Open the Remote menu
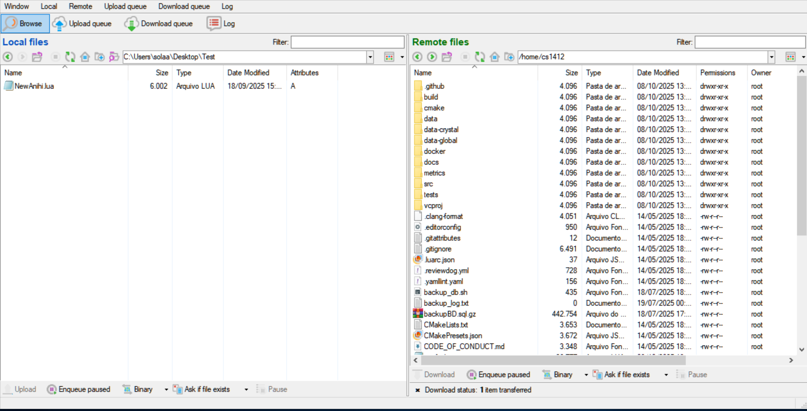This screenshot has height=411, width=807. [80, 6]
